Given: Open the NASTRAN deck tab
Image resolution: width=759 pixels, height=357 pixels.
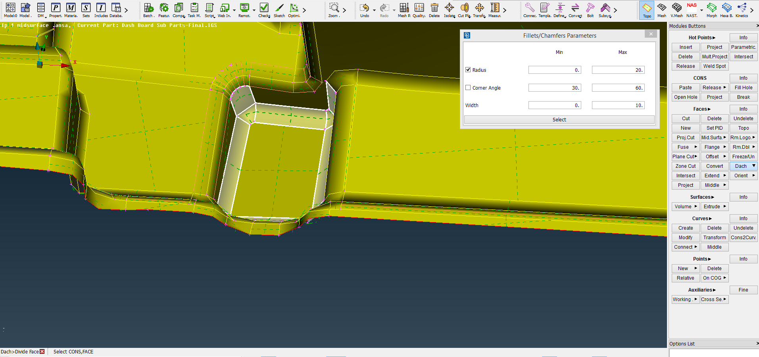Looking at the screenshot, I should tap(692, 10).
